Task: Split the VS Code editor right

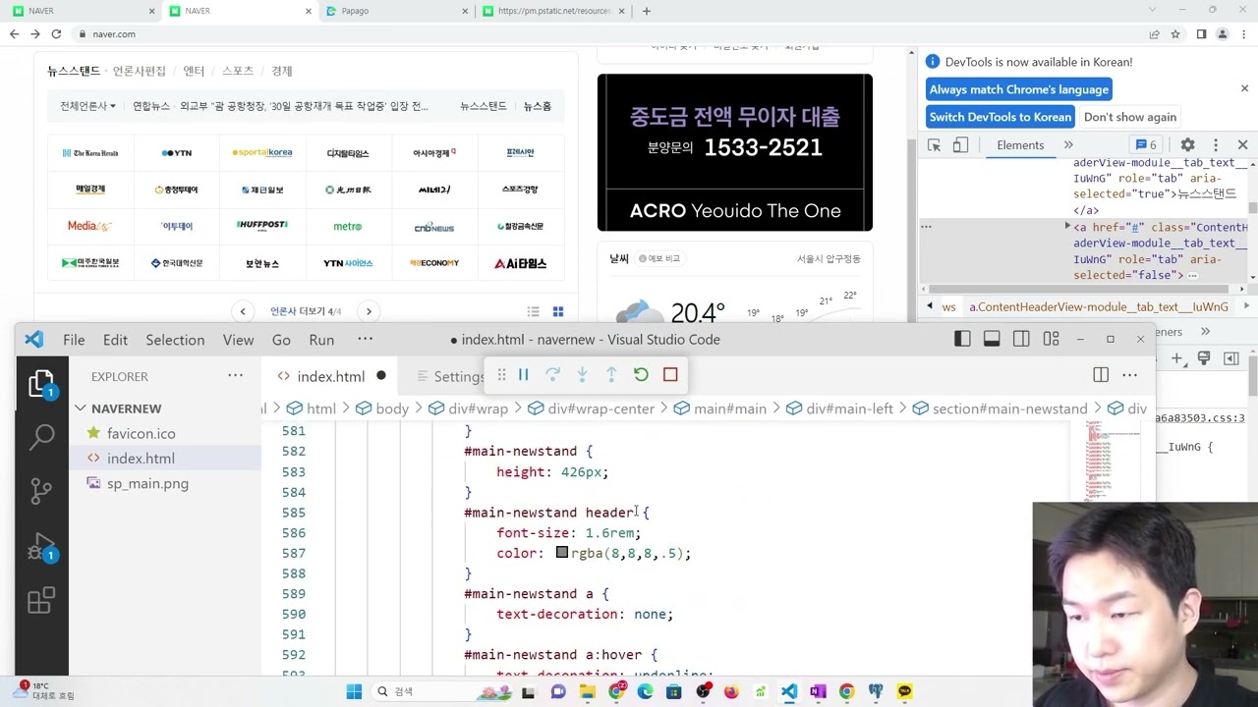Action: click(x=1101, y=375)
